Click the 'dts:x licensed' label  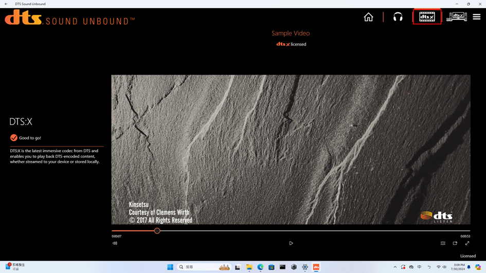[291, 44]
